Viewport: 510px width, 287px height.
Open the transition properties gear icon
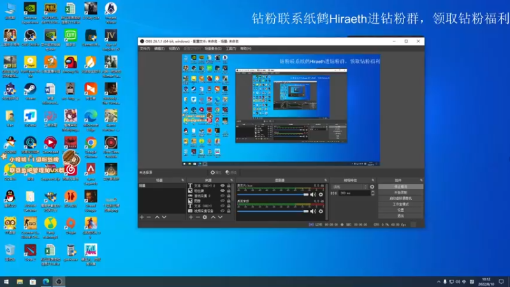click(372, 187)
